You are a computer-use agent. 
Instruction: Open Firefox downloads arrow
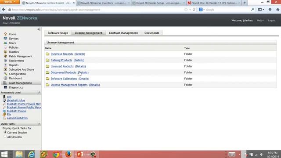point(270,10)
